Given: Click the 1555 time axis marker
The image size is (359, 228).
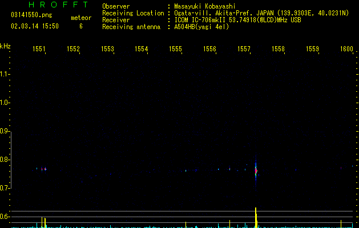Looking at the screenshot, I should pyautogui.click(x=175, y=48).
